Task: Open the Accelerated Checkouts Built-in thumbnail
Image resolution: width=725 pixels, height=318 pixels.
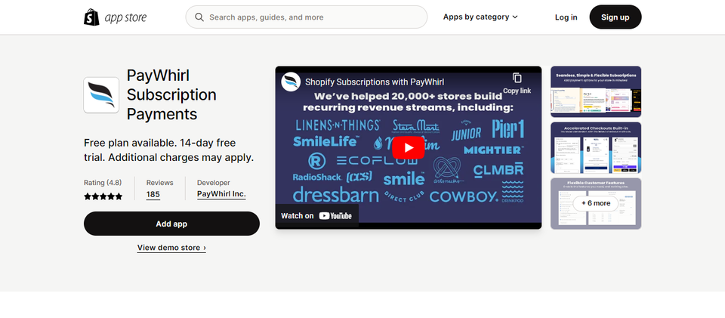Action: point(596,148)
